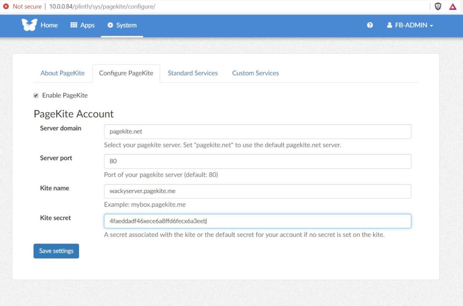Screen dimensions: 463x306
Task: Click the Example: mybox.pagekite.me hint
Action: [x=145, y=204]
